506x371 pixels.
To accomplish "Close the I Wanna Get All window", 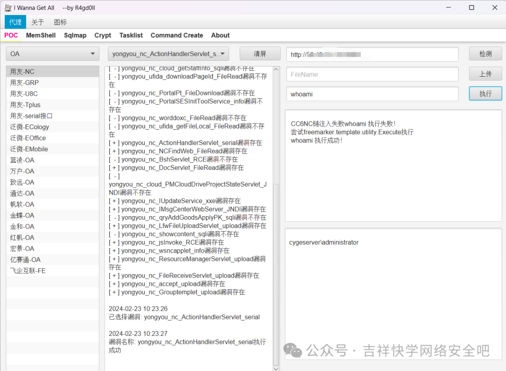I will 495,7.
